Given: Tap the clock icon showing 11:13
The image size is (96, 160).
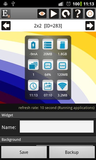Looking at the screenshot, I should point(33,85).
